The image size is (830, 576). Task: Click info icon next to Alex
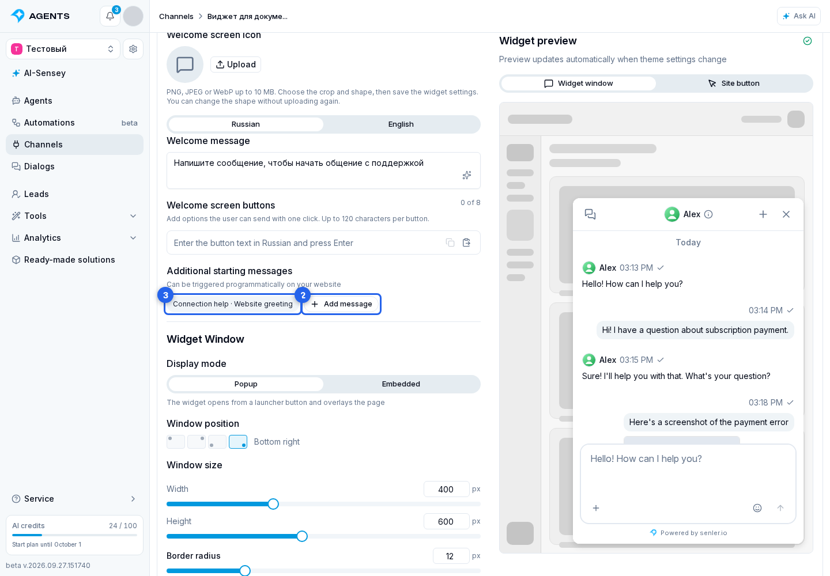point(709,214)
